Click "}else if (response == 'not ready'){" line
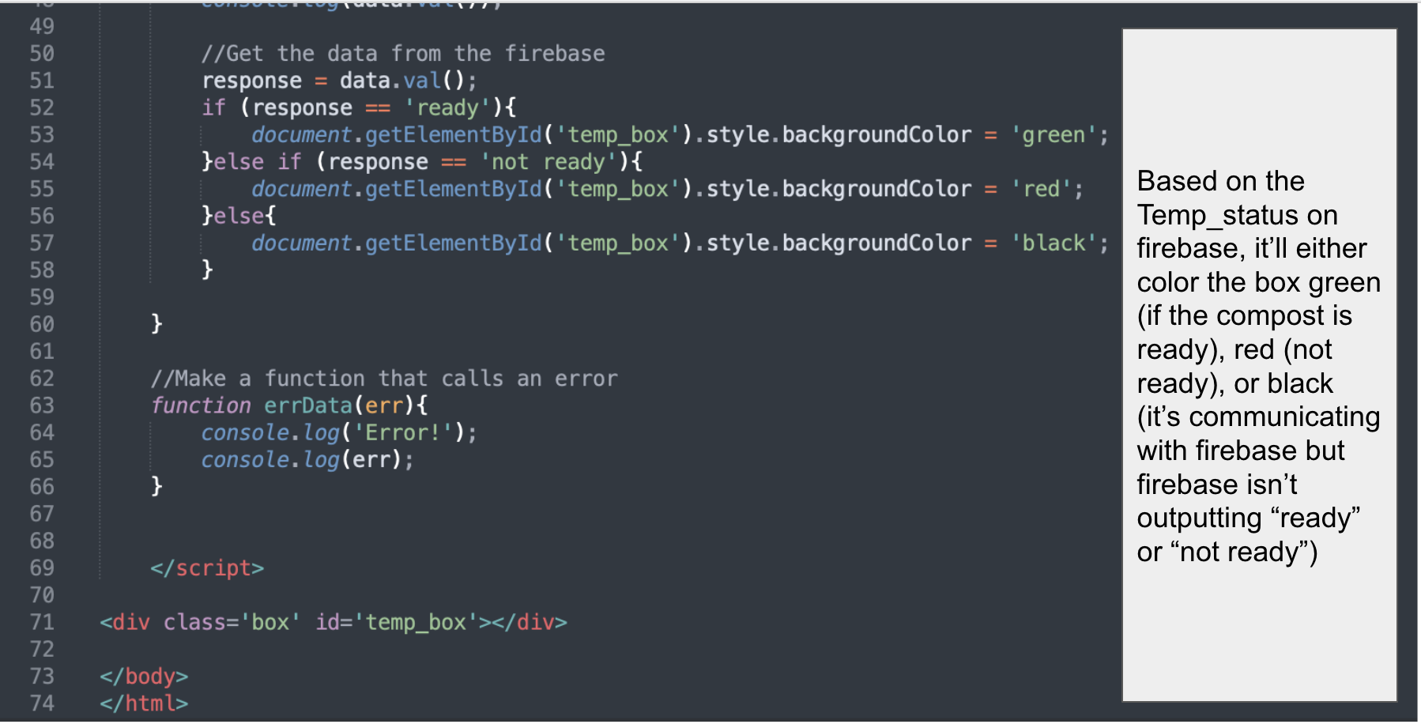Viewport: 1421px width, 724px height. [x=422, y=162]
